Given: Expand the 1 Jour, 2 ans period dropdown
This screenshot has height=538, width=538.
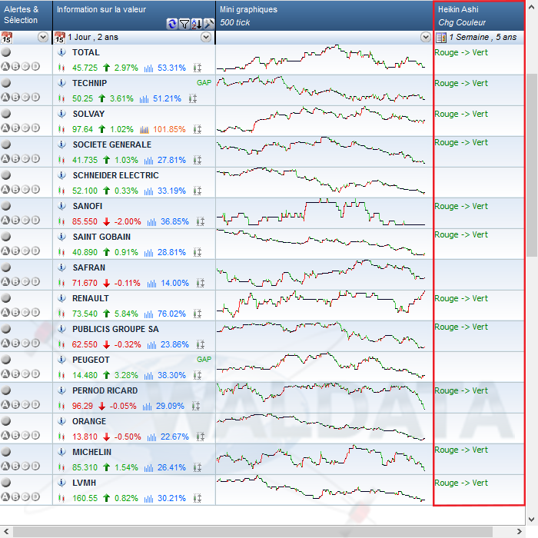Looking at the screenshot, I should tap(206, 37).
